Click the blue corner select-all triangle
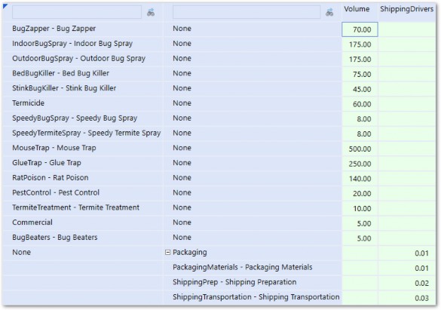 pyautogui.click(x=5, y=6)
